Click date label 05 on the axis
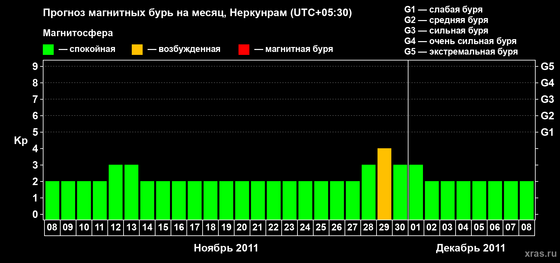560x263 pixels. 479,227
